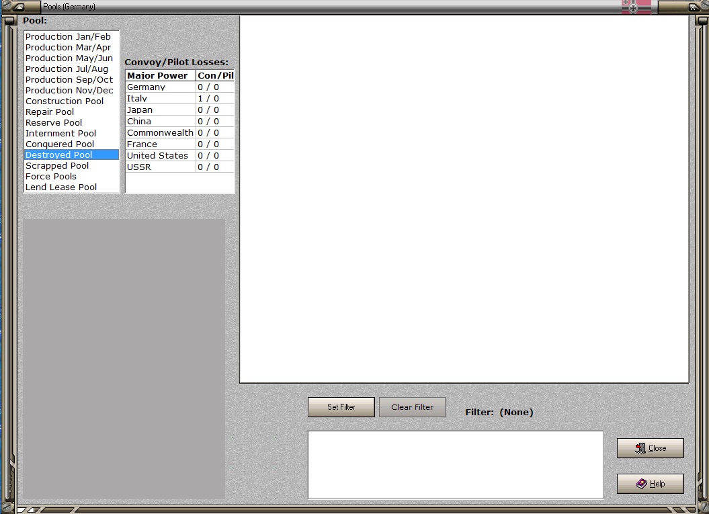Viewport: 709px width, 514px height.
Task: View the Internment Pool
Action: (x=71, y=133)
